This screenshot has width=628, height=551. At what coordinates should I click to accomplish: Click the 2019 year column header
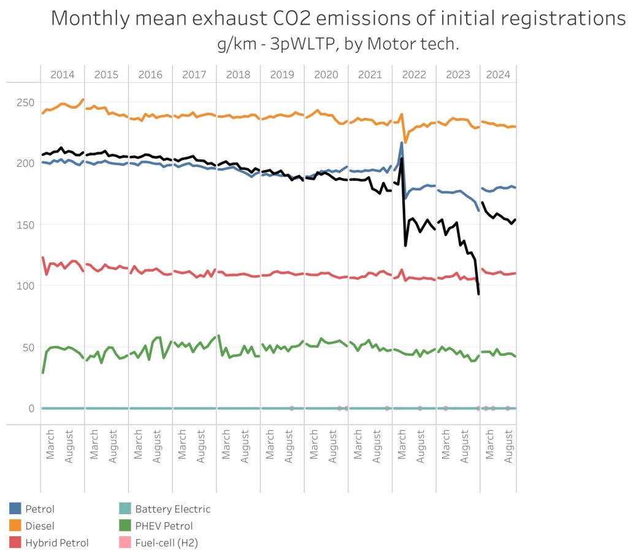click(x=282, y=75)
